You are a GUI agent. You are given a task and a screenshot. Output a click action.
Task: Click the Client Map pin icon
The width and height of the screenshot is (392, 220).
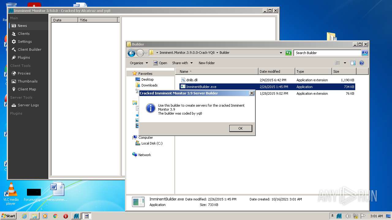[14, 89]
